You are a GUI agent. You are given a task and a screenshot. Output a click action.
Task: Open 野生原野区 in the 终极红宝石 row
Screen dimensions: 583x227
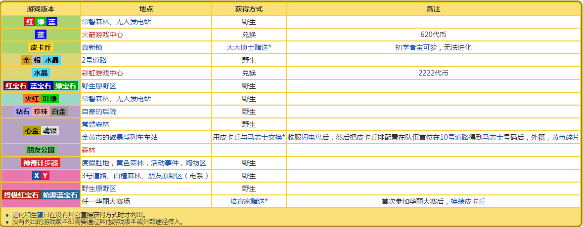tap(99, 189)
